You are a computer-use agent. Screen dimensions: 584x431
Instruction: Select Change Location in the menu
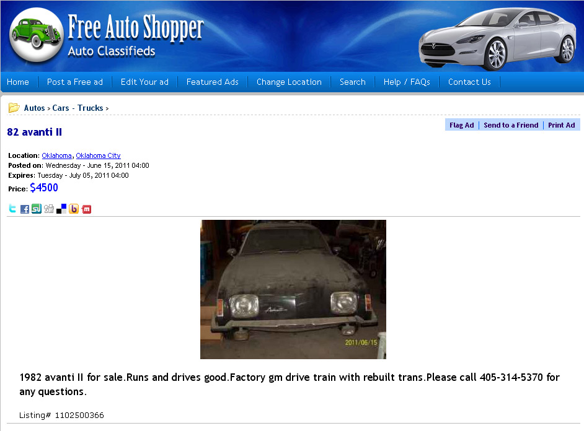coord(289,82)
